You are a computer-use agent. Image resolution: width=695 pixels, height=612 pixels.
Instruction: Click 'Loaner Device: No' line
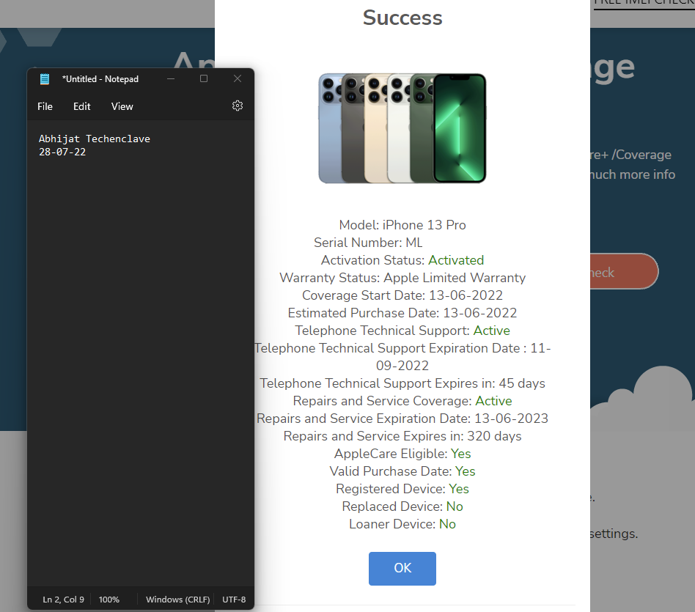coord(402,524)
